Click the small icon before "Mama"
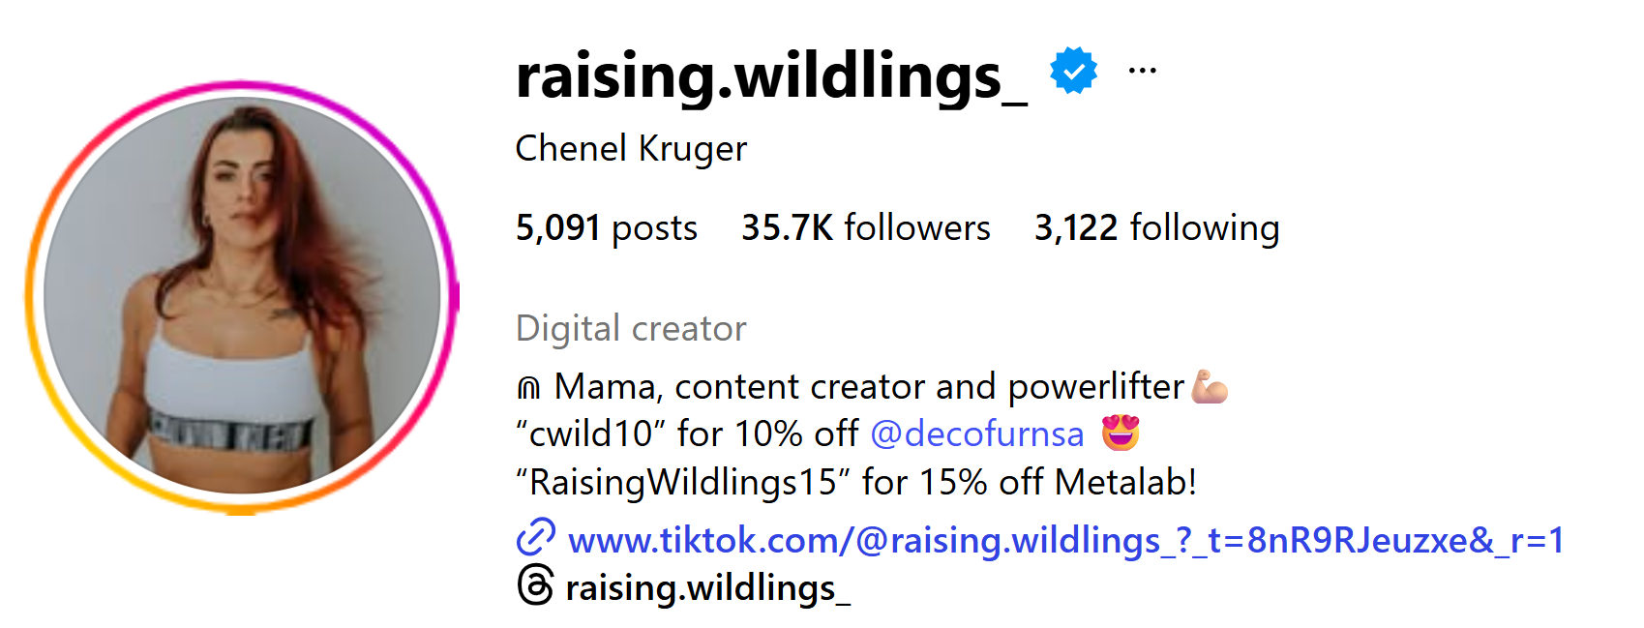The width and height of the screenshot is (1644, 628). 528,389
